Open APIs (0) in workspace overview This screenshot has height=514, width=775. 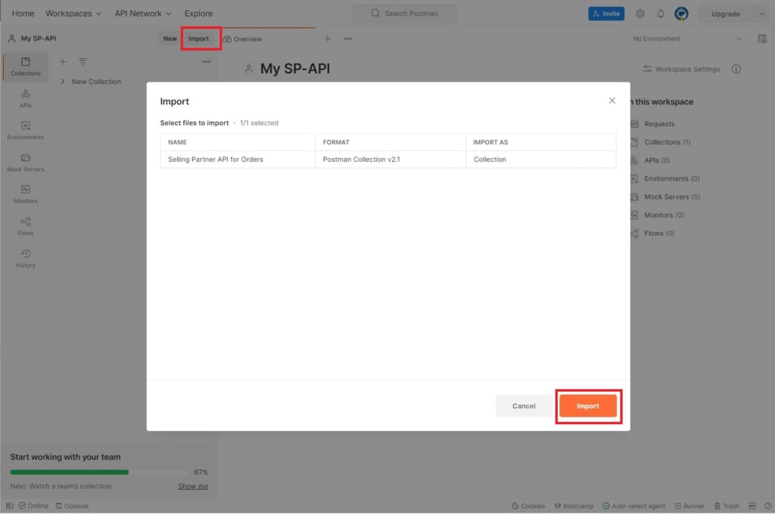click(x=657, y=160)
